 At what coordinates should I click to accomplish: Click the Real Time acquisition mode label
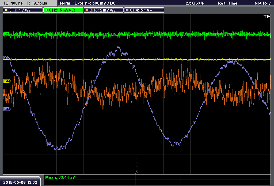pyautogui.click(x=227, y=3)
